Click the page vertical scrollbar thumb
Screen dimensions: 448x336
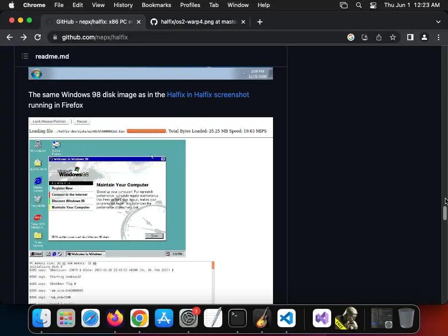(445, 213)
